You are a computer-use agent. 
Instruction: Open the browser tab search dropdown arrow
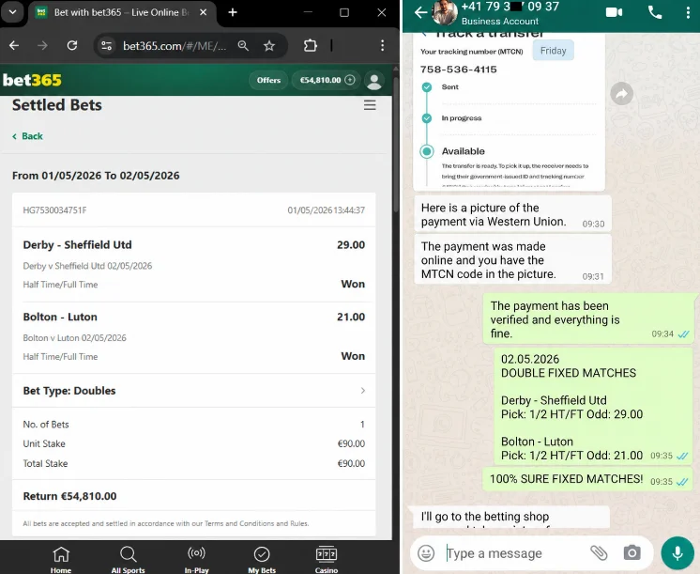click(12, 12)
